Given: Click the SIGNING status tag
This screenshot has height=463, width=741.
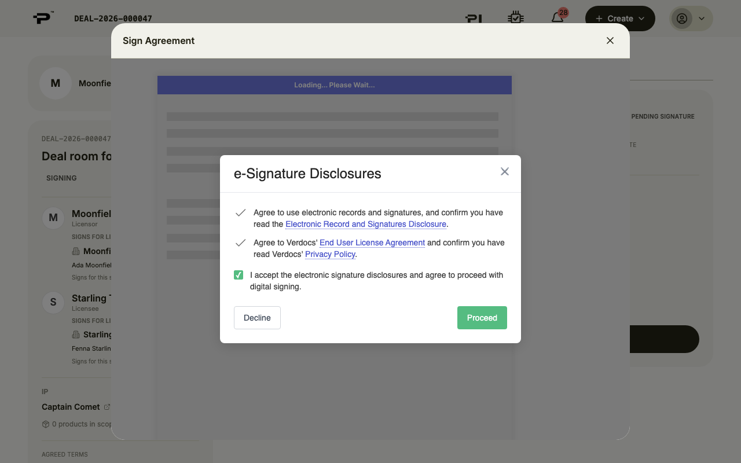Looking at the screenshot, I should coord(61,178).
